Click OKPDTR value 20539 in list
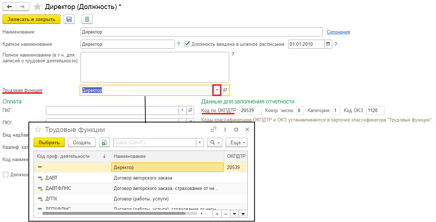This screenshot has width=436, height=222. (233, 167)
